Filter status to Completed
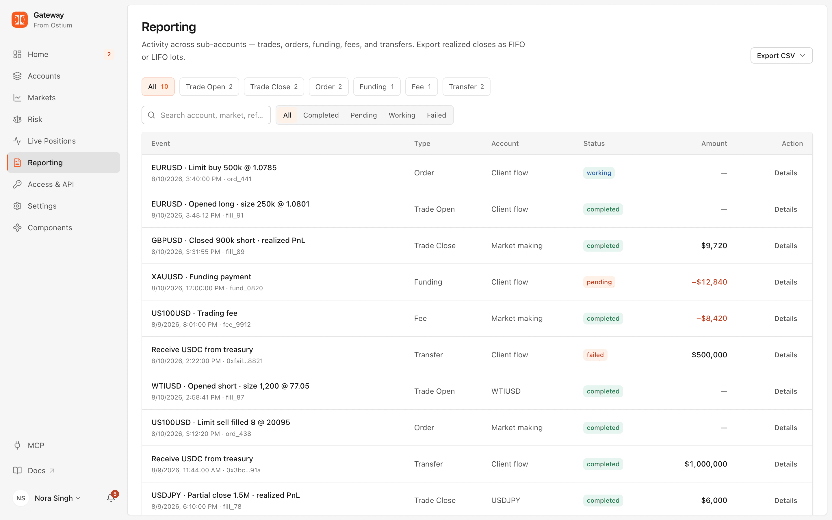 coord(321,115)
